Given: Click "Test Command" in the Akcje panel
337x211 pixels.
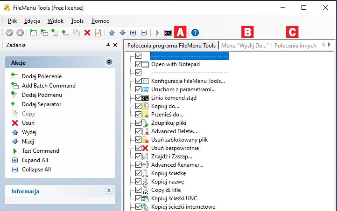Looking at the screenshot, I should click(41, 151).
